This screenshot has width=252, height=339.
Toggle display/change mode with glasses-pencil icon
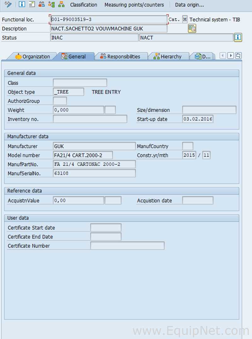[8, 4]
